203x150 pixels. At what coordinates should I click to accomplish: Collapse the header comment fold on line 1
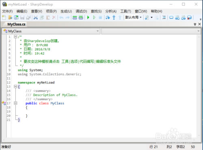click(15, 37)
